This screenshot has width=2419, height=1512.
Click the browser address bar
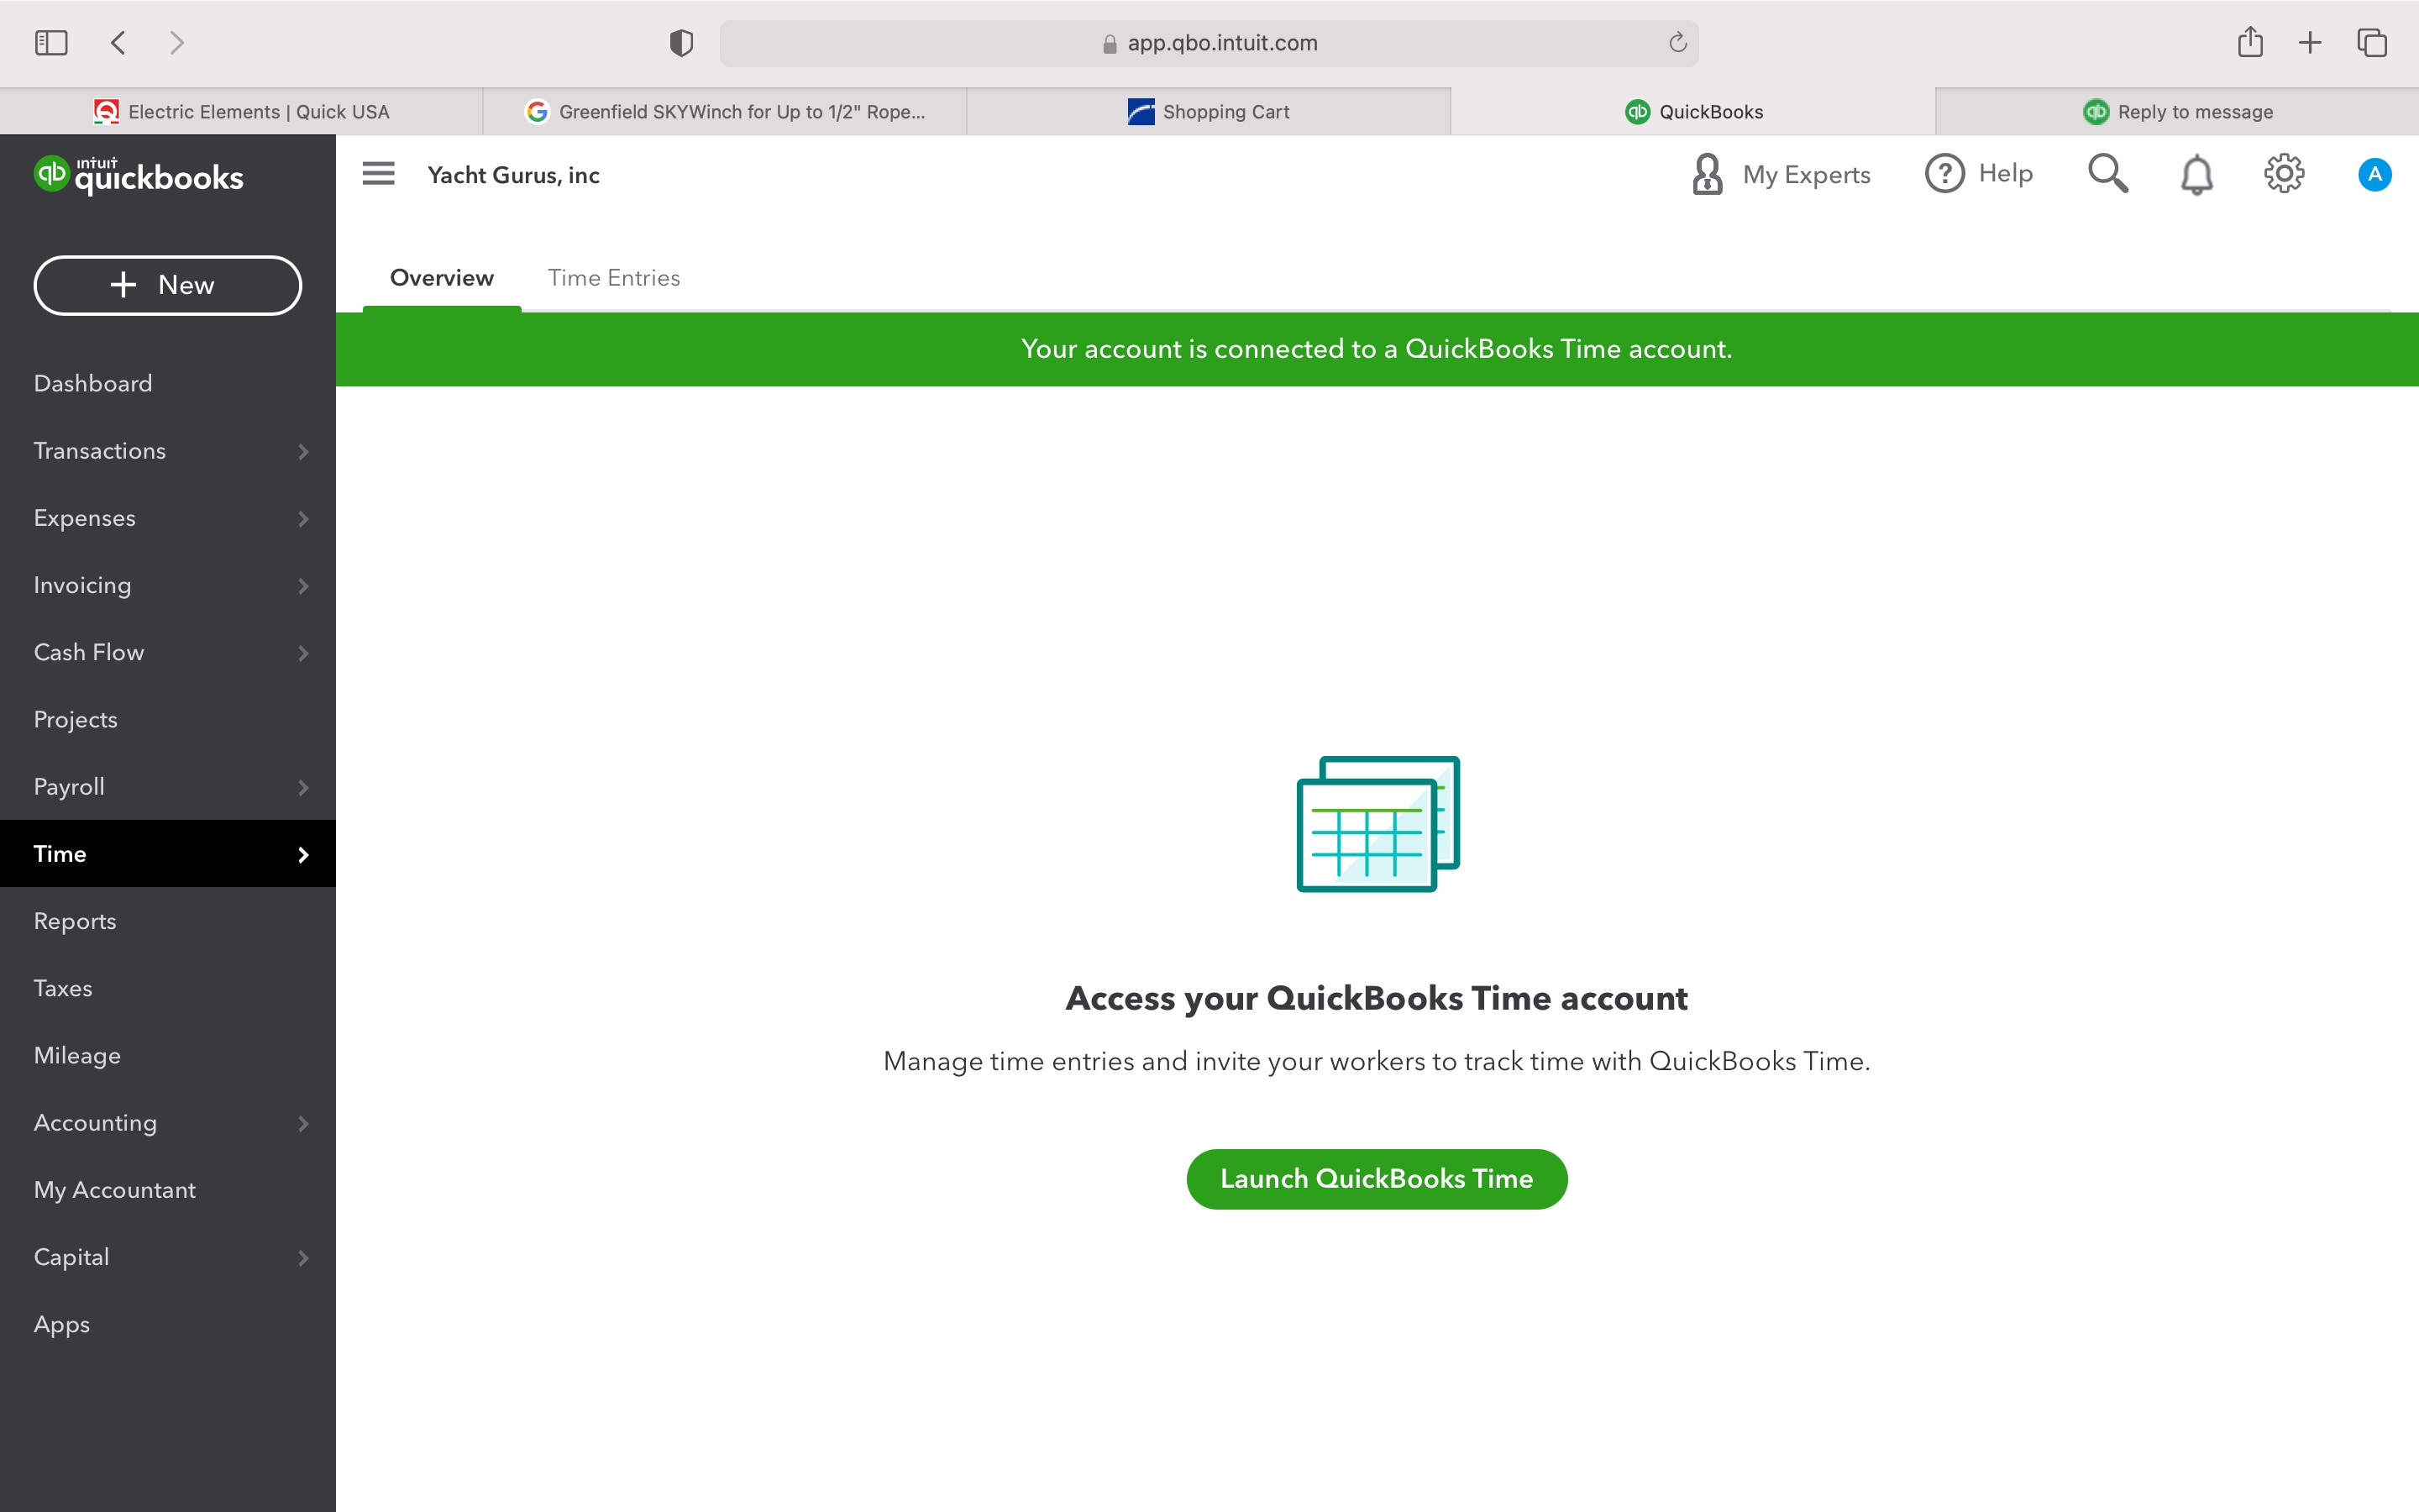(x=1209, y=42)
